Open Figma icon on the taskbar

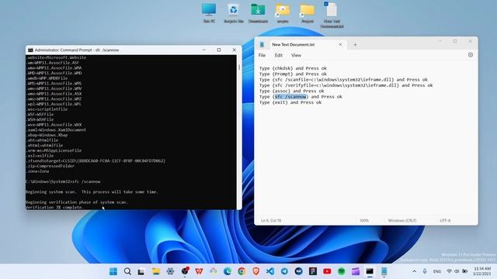coord(313,271)
